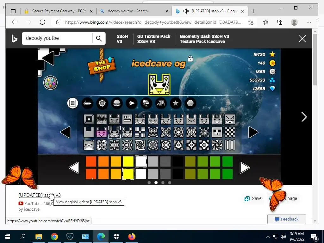Select the wave icon category
The width and height of the screenshot is (324, 243).
131,103
